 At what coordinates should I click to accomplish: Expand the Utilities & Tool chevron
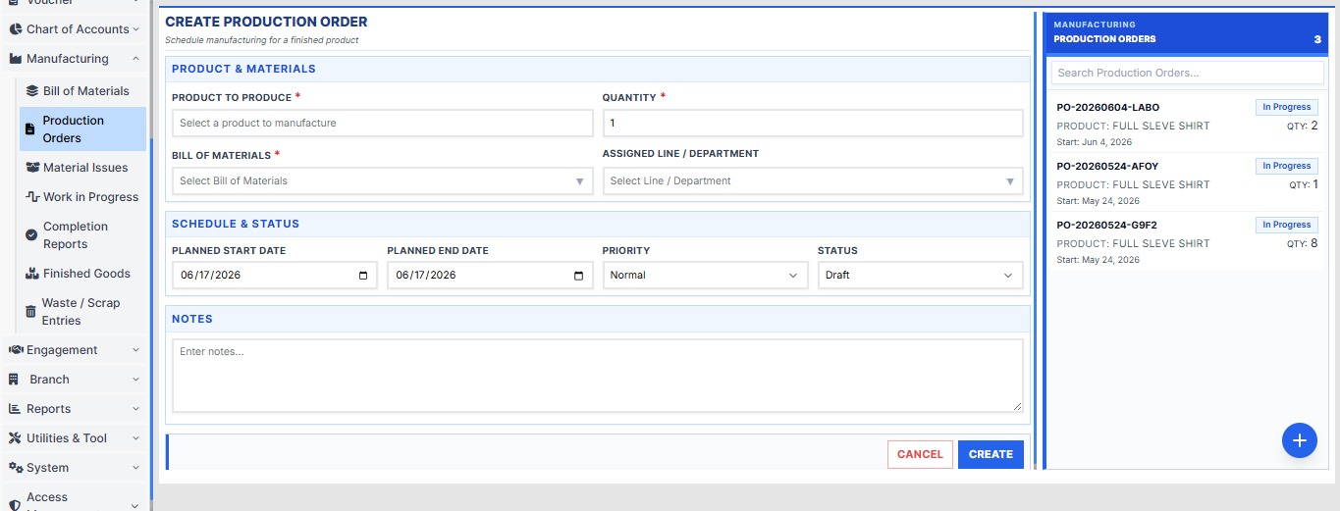[x=135, y=438]
